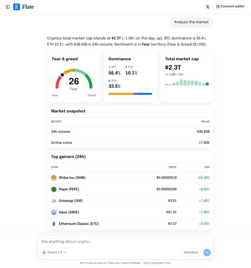Click the $0.00000294 Pepe price
251x268 pixels.
point(166,189)
